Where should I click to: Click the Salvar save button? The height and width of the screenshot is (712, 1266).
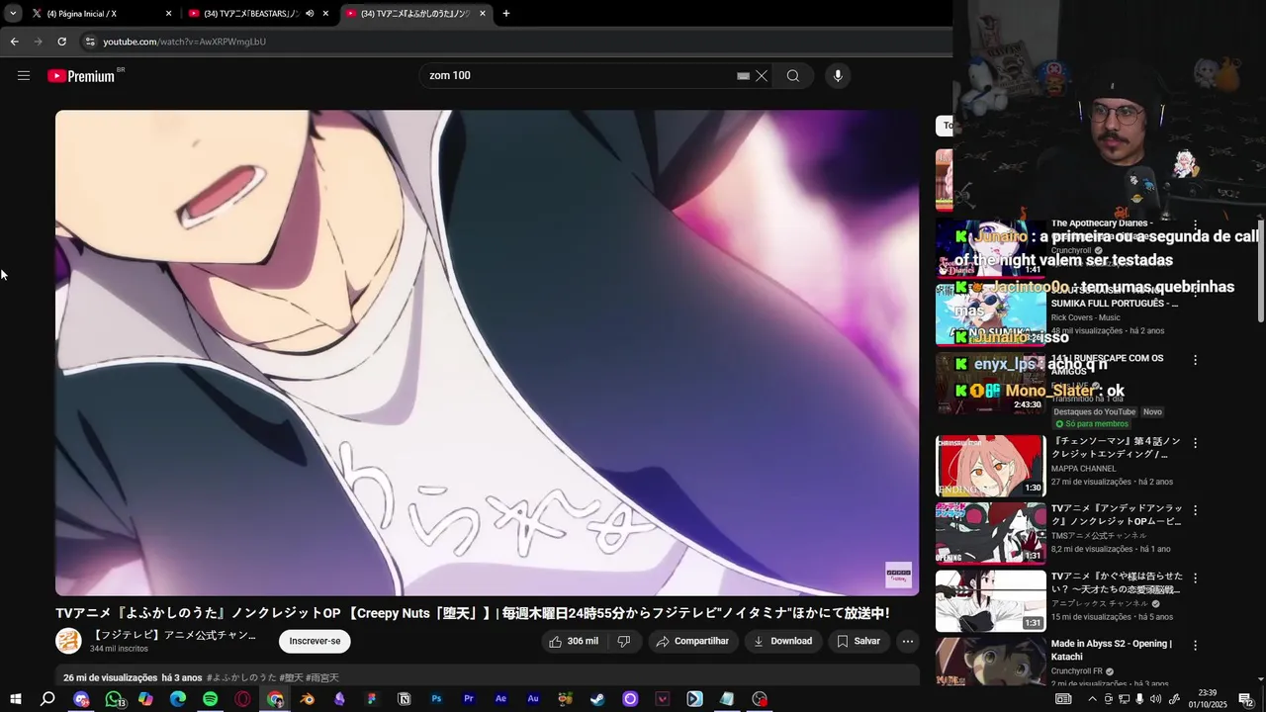[858, 641]
